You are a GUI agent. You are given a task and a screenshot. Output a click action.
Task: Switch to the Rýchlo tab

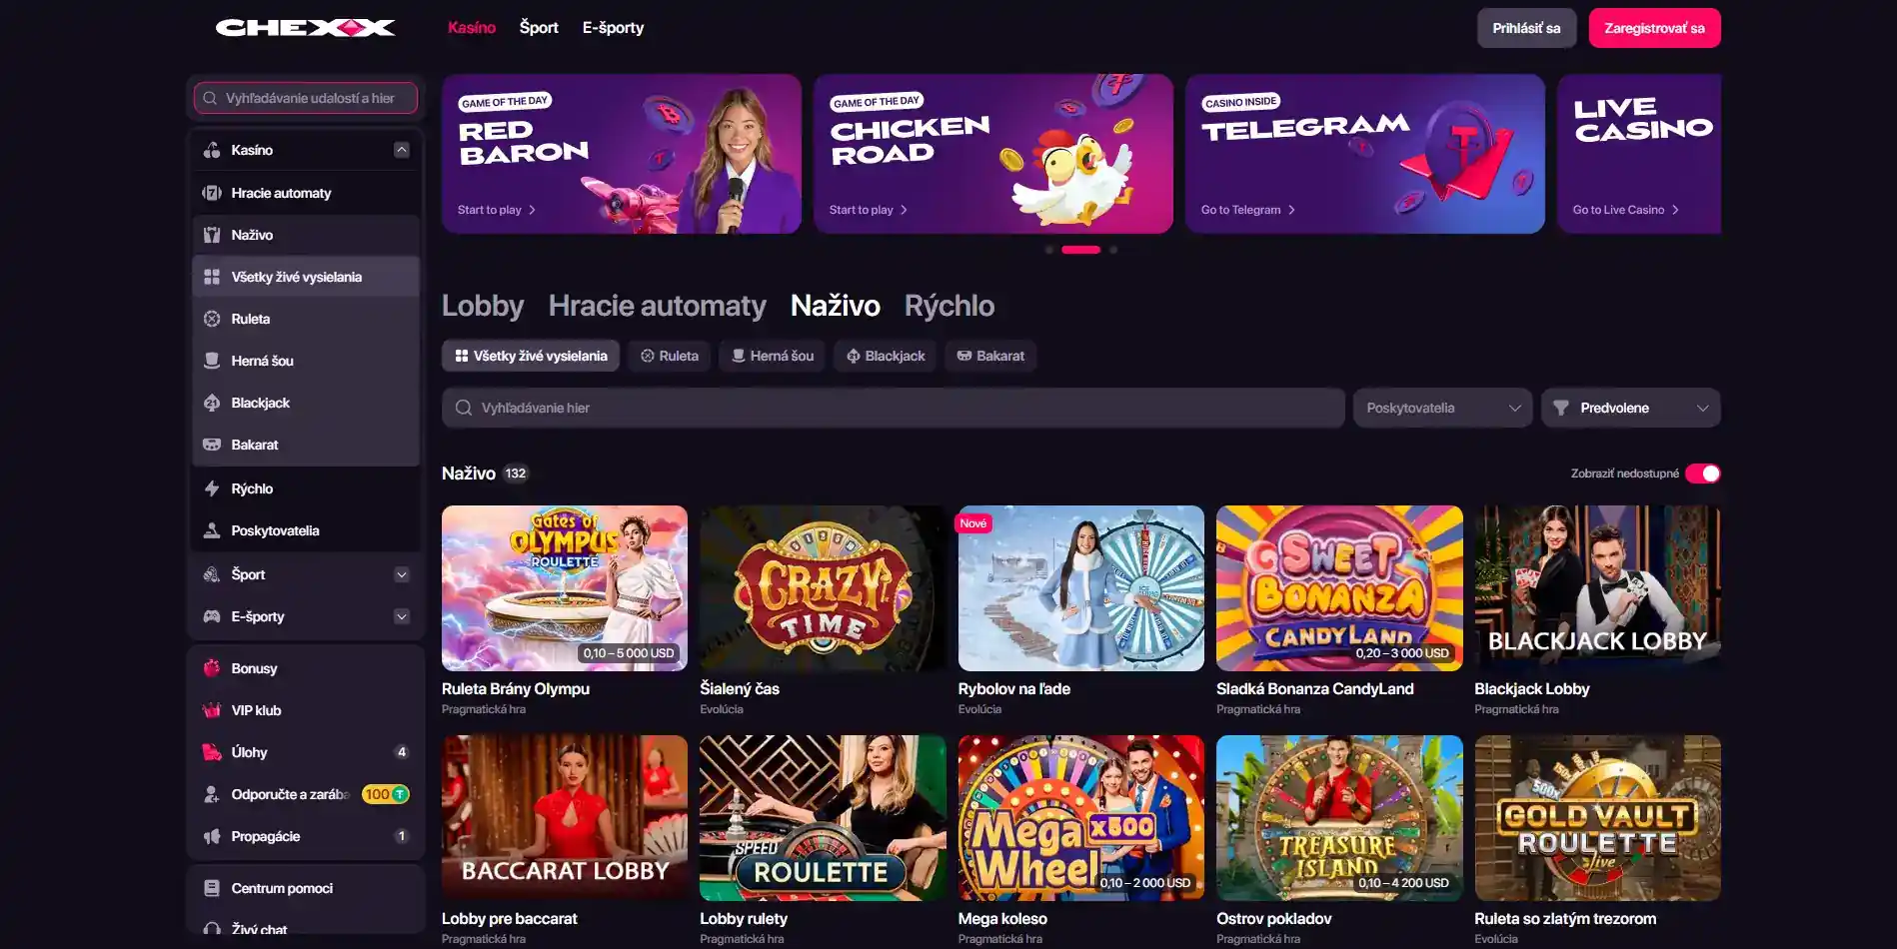pos(949,306)
